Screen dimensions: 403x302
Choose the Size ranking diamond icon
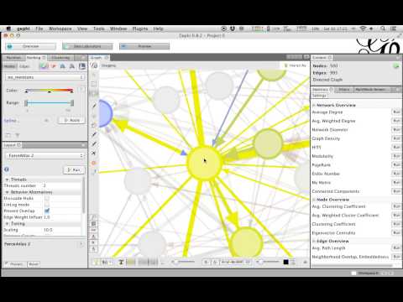point(54,66)
